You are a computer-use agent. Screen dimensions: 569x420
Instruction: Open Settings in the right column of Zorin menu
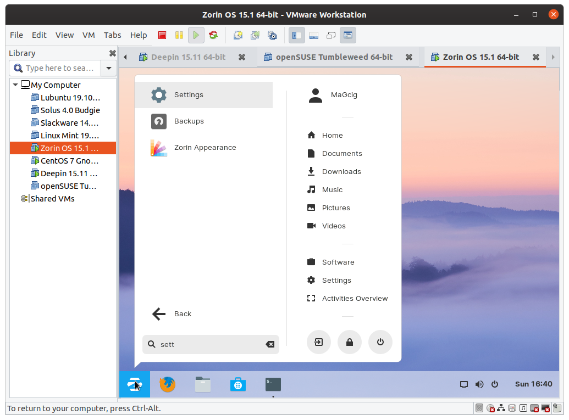click(329, 280)
